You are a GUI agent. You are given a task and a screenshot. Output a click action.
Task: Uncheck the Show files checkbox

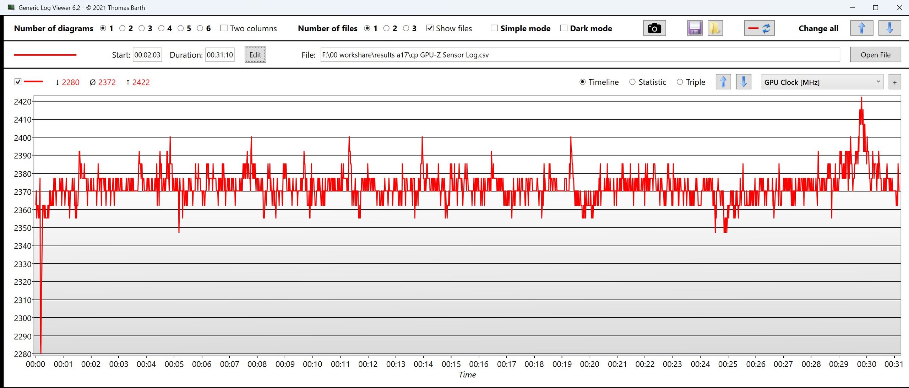(x=430, y=28)
